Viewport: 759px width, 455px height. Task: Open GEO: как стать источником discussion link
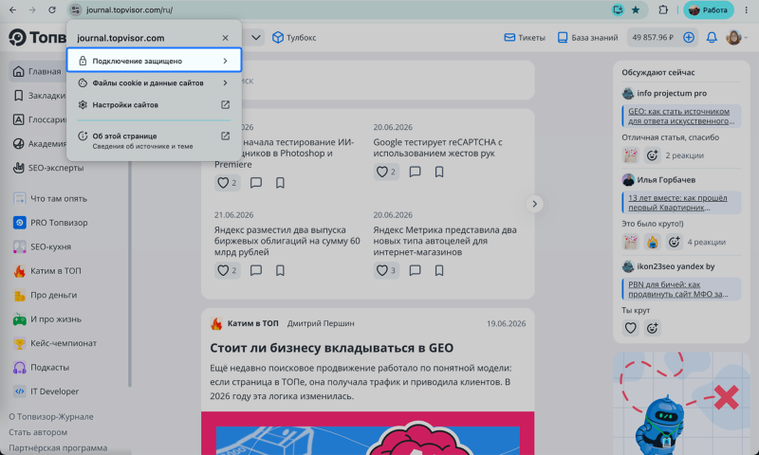click(681, 116)
